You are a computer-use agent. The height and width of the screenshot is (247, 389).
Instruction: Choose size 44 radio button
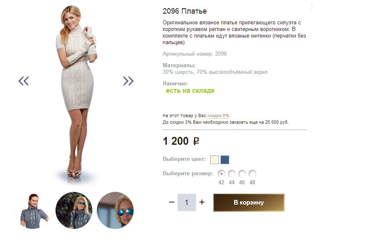pos(232,174)
